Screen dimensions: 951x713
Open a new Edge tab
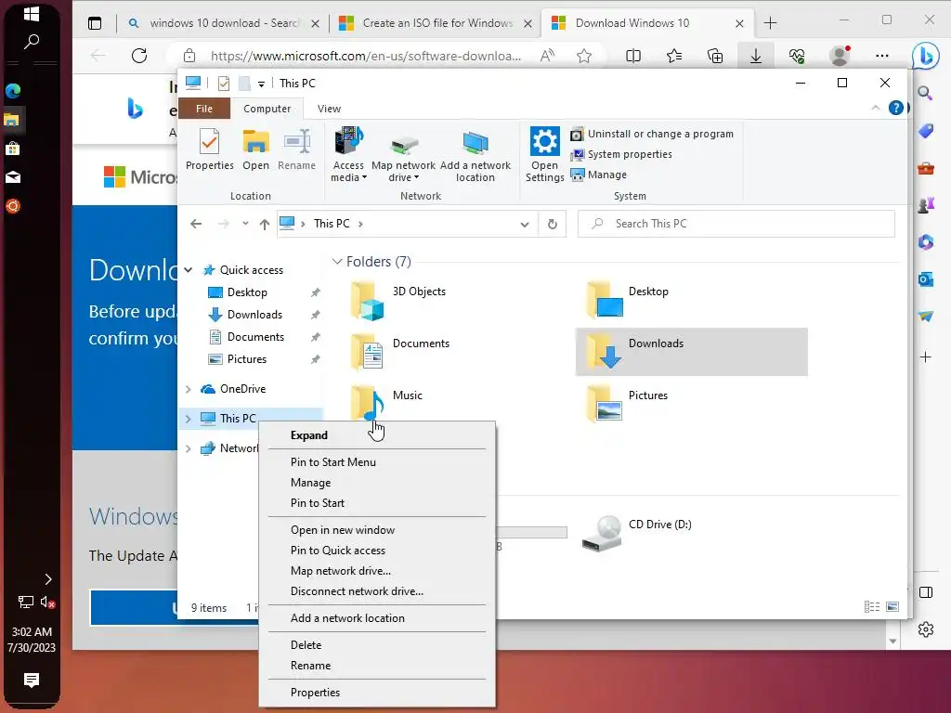coord(770,23)
